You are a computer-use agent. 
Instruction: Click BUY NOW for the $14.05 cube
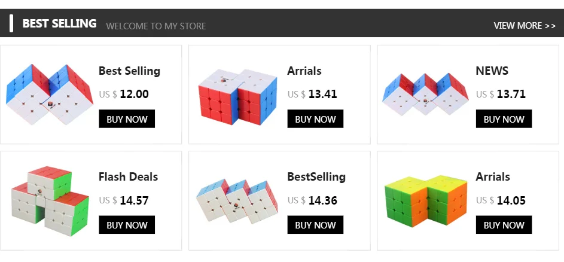(x=504, y=225)
